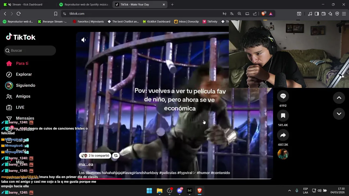Open Brave VPN shield icon
349x196 pixels.
[x=337, y=14]
